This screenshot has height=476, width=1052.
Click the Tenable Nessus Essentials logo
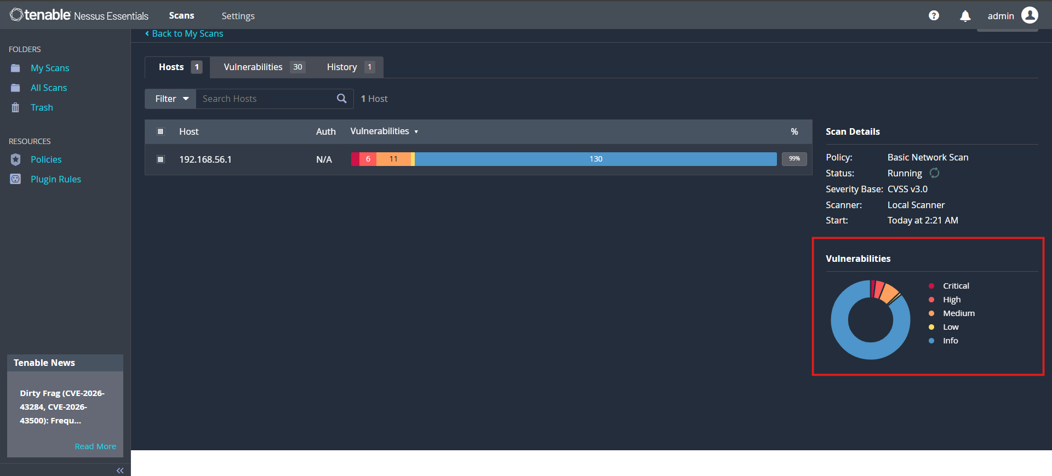(x=79, y=15)
